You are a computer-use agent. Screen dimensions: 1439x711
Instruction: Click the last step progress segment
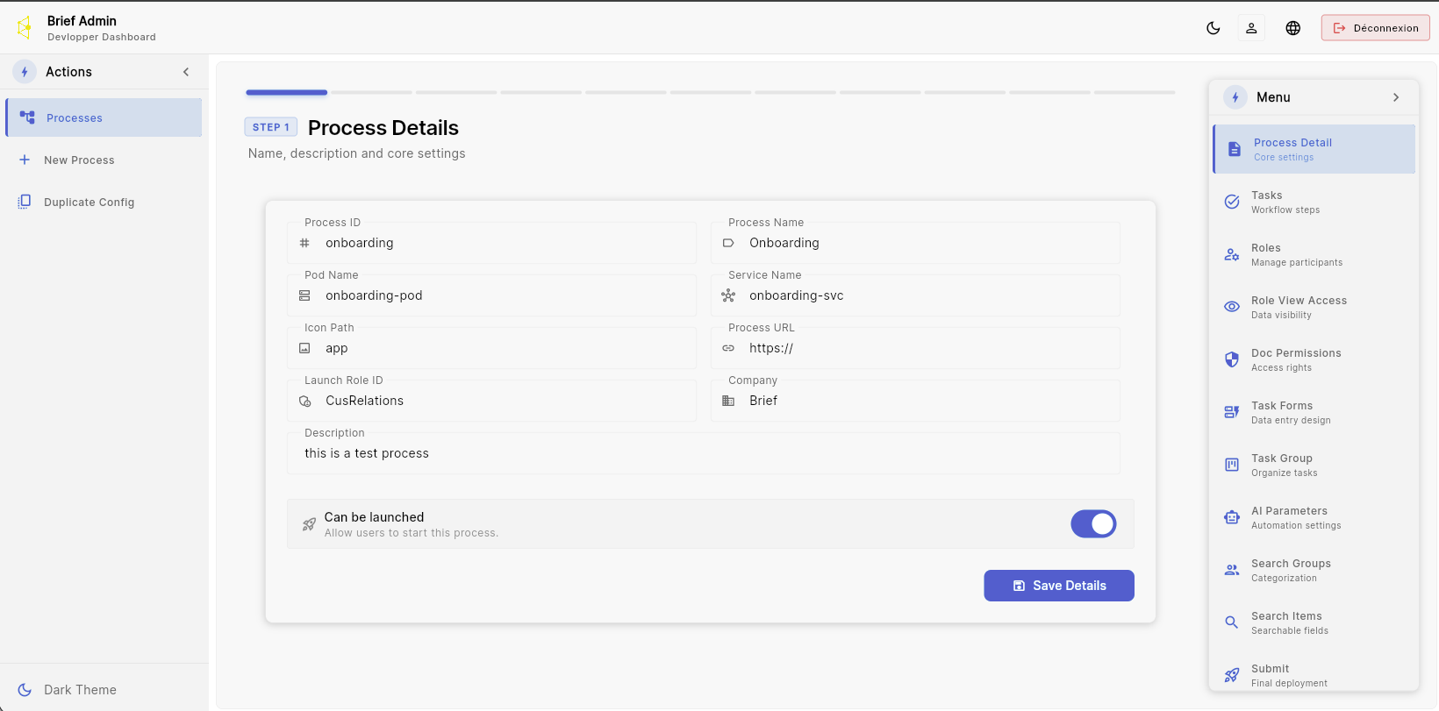(1135, 92)
